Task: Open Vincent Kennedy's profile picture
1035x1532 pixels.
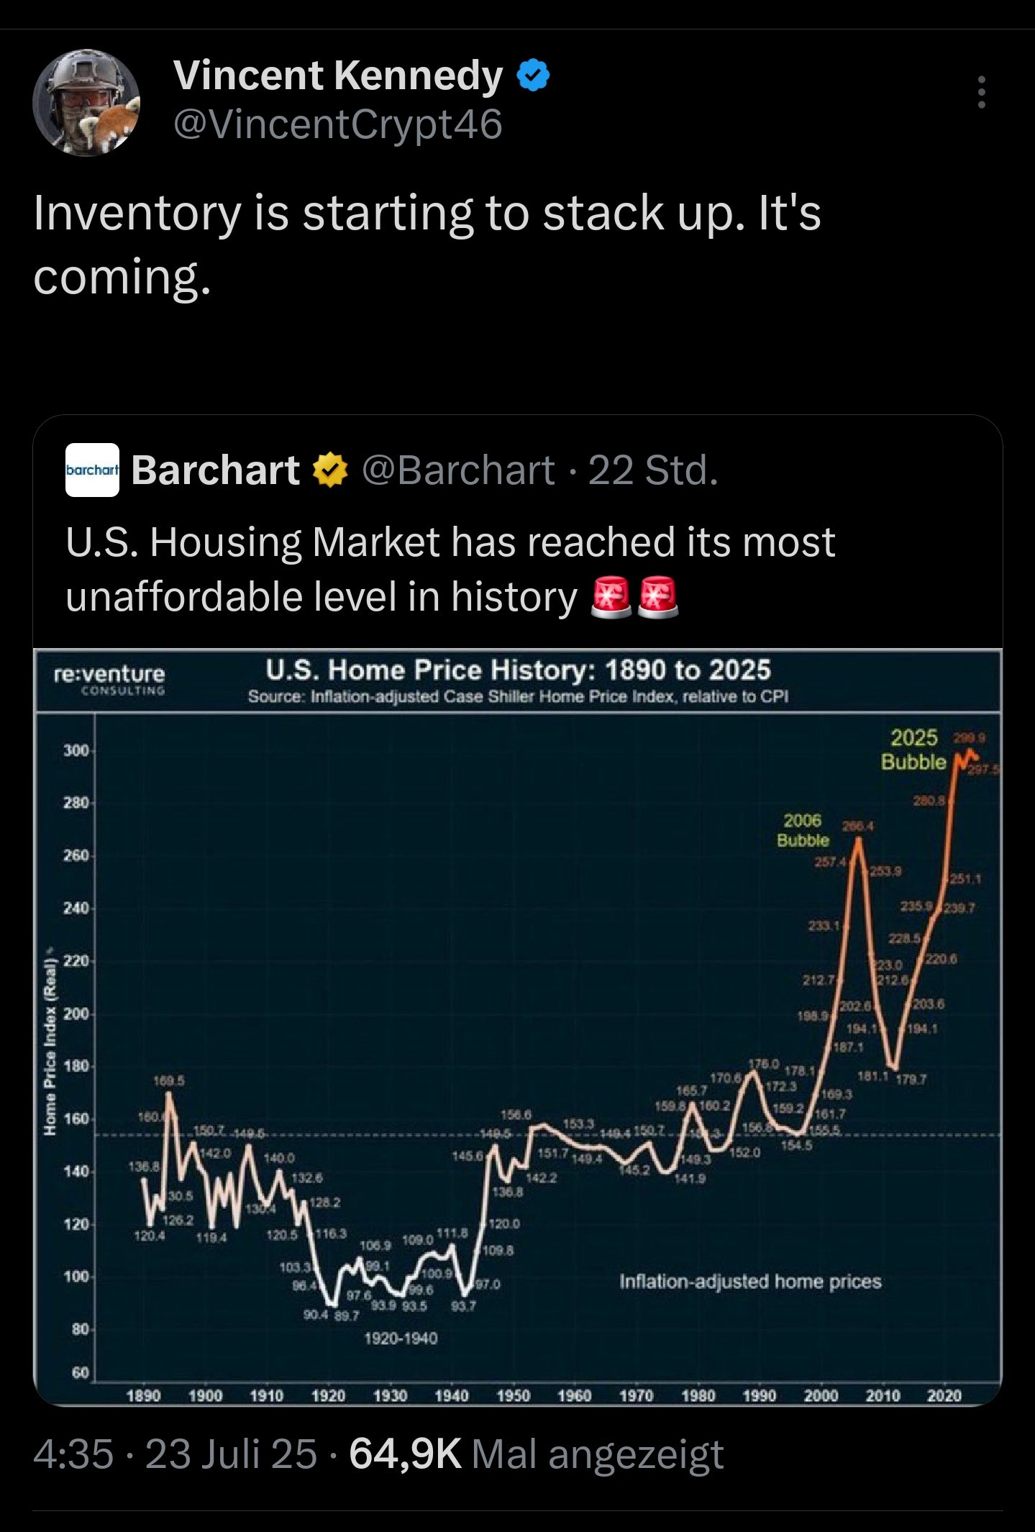Action: [x=86, y=103]
